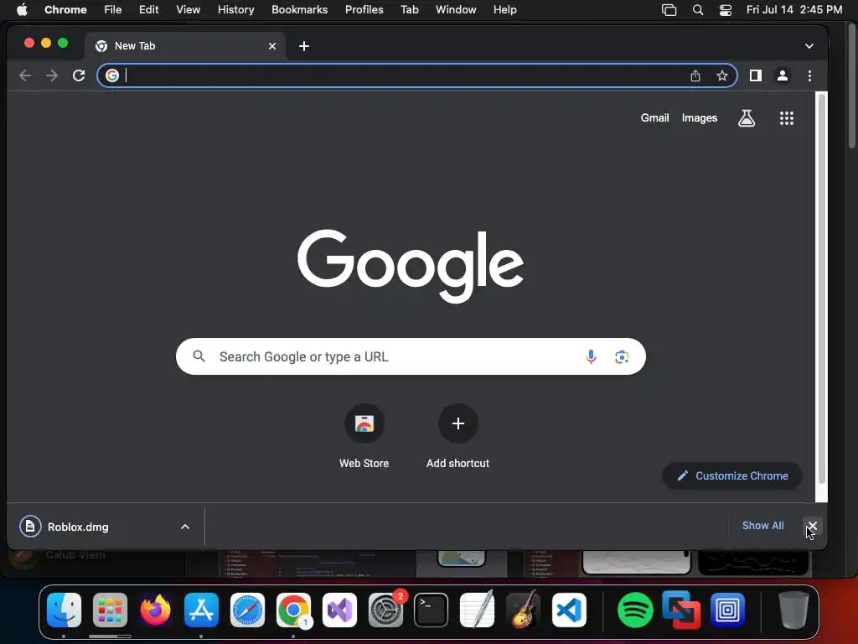This screenshot has width=858, height=644.
Task: Launch Safari from the Dock
Action: tap(247, 610)
